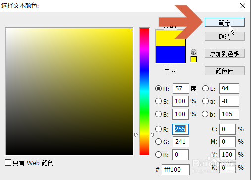
Task: Click the S field showing 100
Action: coord(180,101)
